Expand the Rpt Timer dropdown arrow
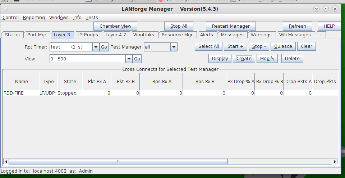This screenshot has width=345, height=178. [x=96, y=47]
